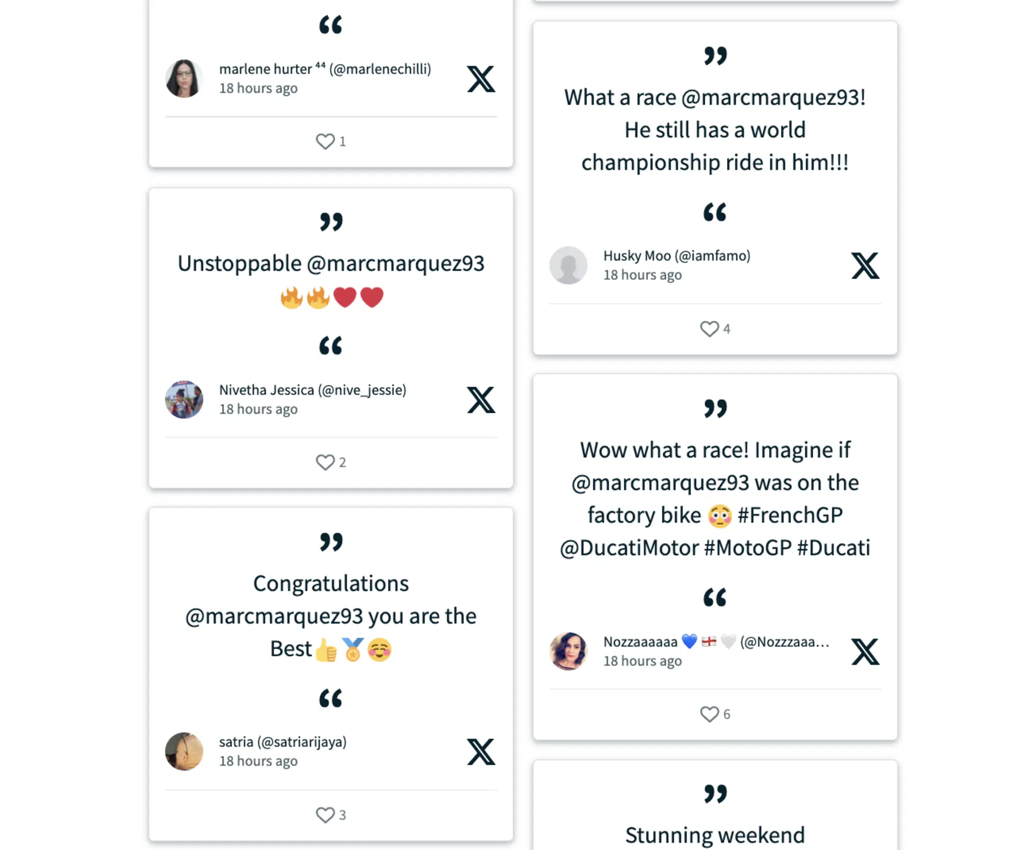Click X logo on satria's post
This screenshot has width=1021, height=850.
point(481,752)
